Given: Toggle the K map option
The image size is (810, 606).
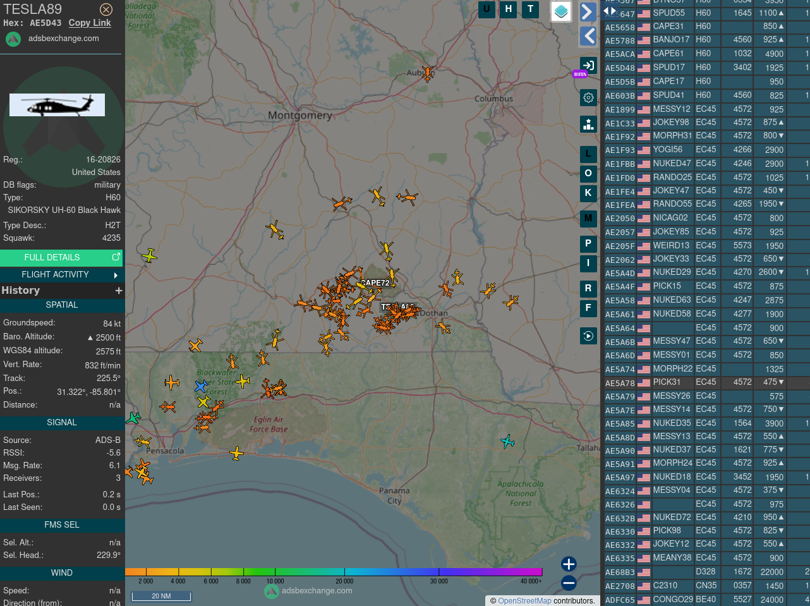Looking at the screenshot, I should [x=588, y=193].
